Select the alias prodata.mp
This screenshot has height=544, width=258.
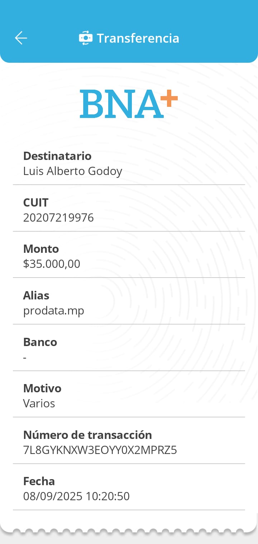coord(54,311)
